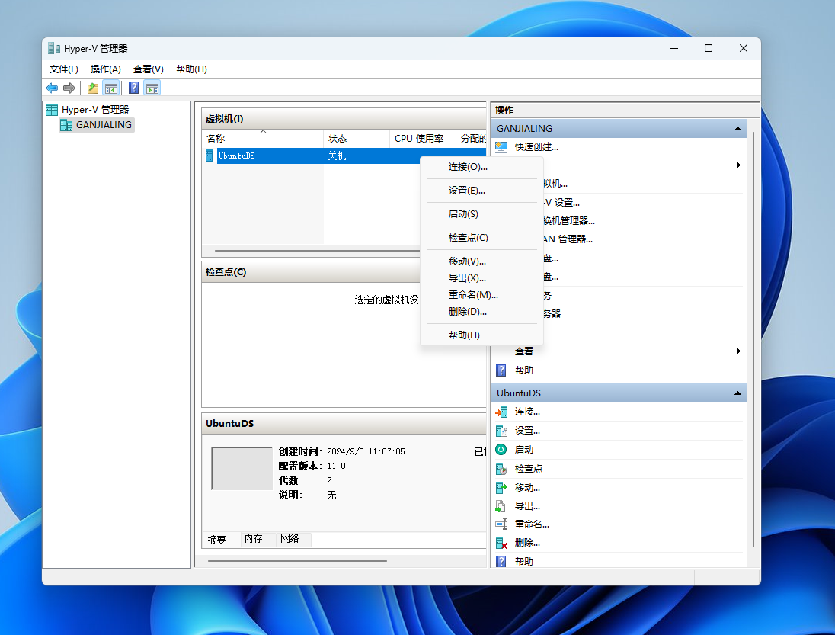Click 检查点 in the UbuntuDS actions
Image resolution: width=835 pixels, height=635 pixels.
pyautogui.click(x=529, y=469)
